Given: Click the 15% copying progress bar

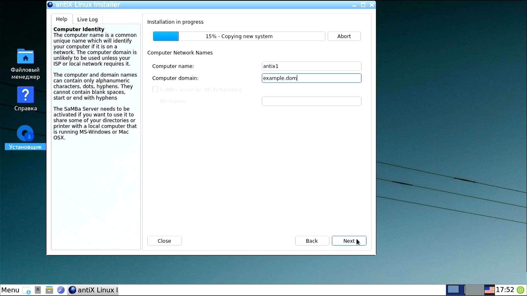Looking at the screenshot, I should coord(239,36).
